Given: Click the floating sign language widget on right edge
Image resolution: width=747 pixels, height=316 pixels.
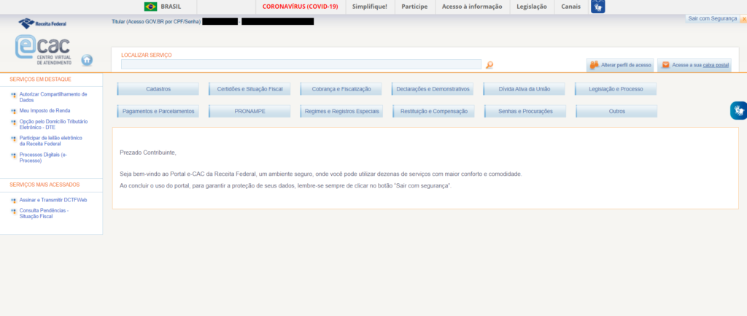Looking at the screenshot, I should coord(738,111).
